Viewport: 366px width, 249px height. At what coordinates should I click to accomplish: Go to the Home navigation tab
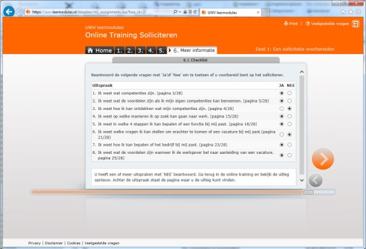coord(100,51)
